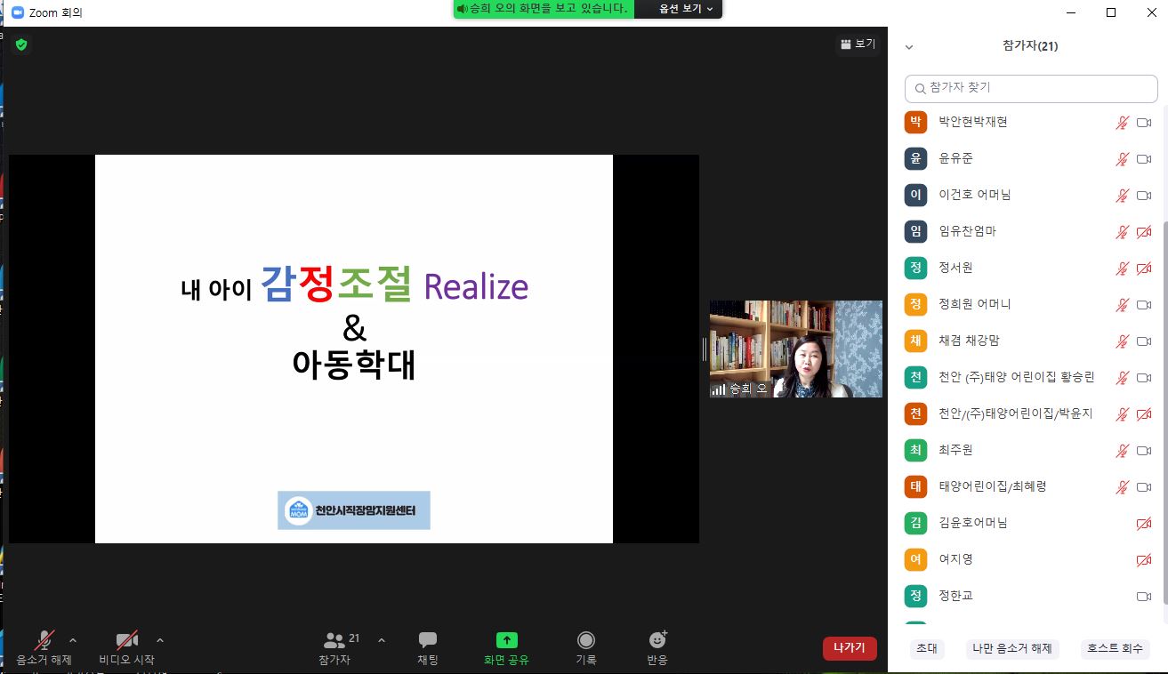
Task: Click the green encryption shield icon
Action: [21, 44]
